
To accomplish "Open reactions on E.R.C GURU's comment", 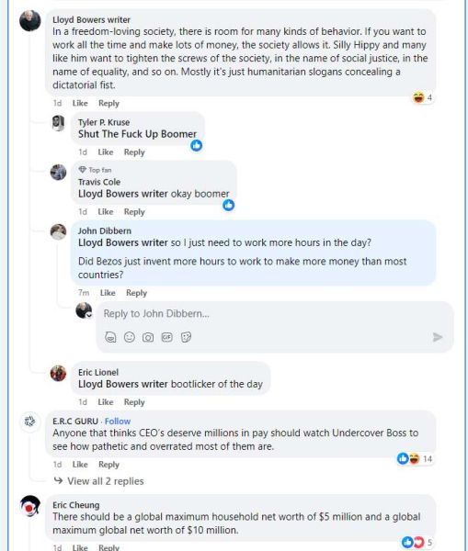I will tap(415, 458).
